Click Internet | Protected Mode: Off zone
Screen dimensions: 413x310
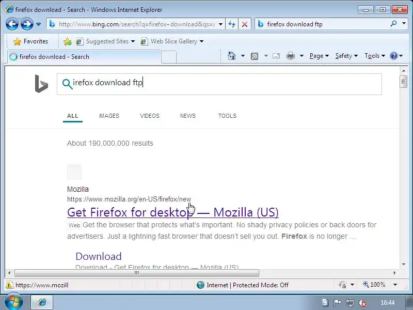click(243, 285)
